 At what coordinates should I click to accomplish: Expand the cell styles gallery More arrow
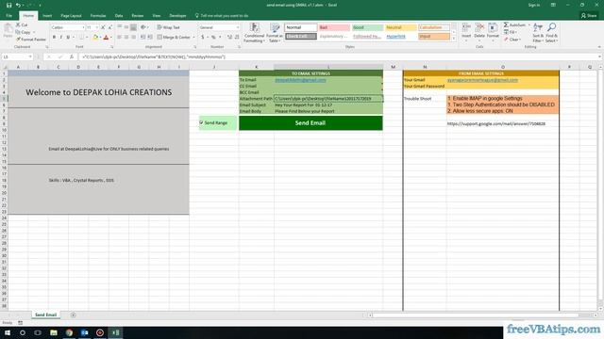[453, 39]
